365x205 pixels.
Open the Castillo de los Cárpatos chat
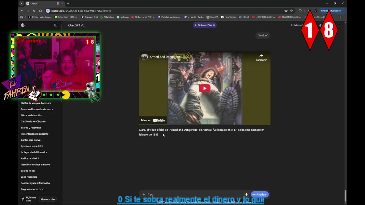tap(33, 122)
